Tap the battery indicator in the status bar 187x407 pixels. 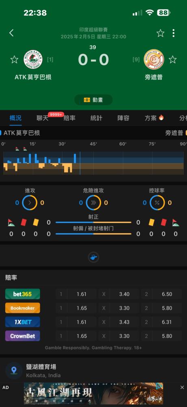(x=164, y=13)
